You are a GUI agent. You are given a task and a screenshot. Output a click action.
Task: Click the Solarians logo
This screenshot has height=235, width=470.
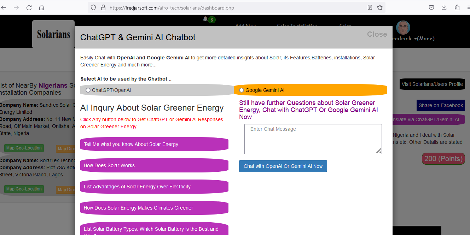tap(53, 34)
